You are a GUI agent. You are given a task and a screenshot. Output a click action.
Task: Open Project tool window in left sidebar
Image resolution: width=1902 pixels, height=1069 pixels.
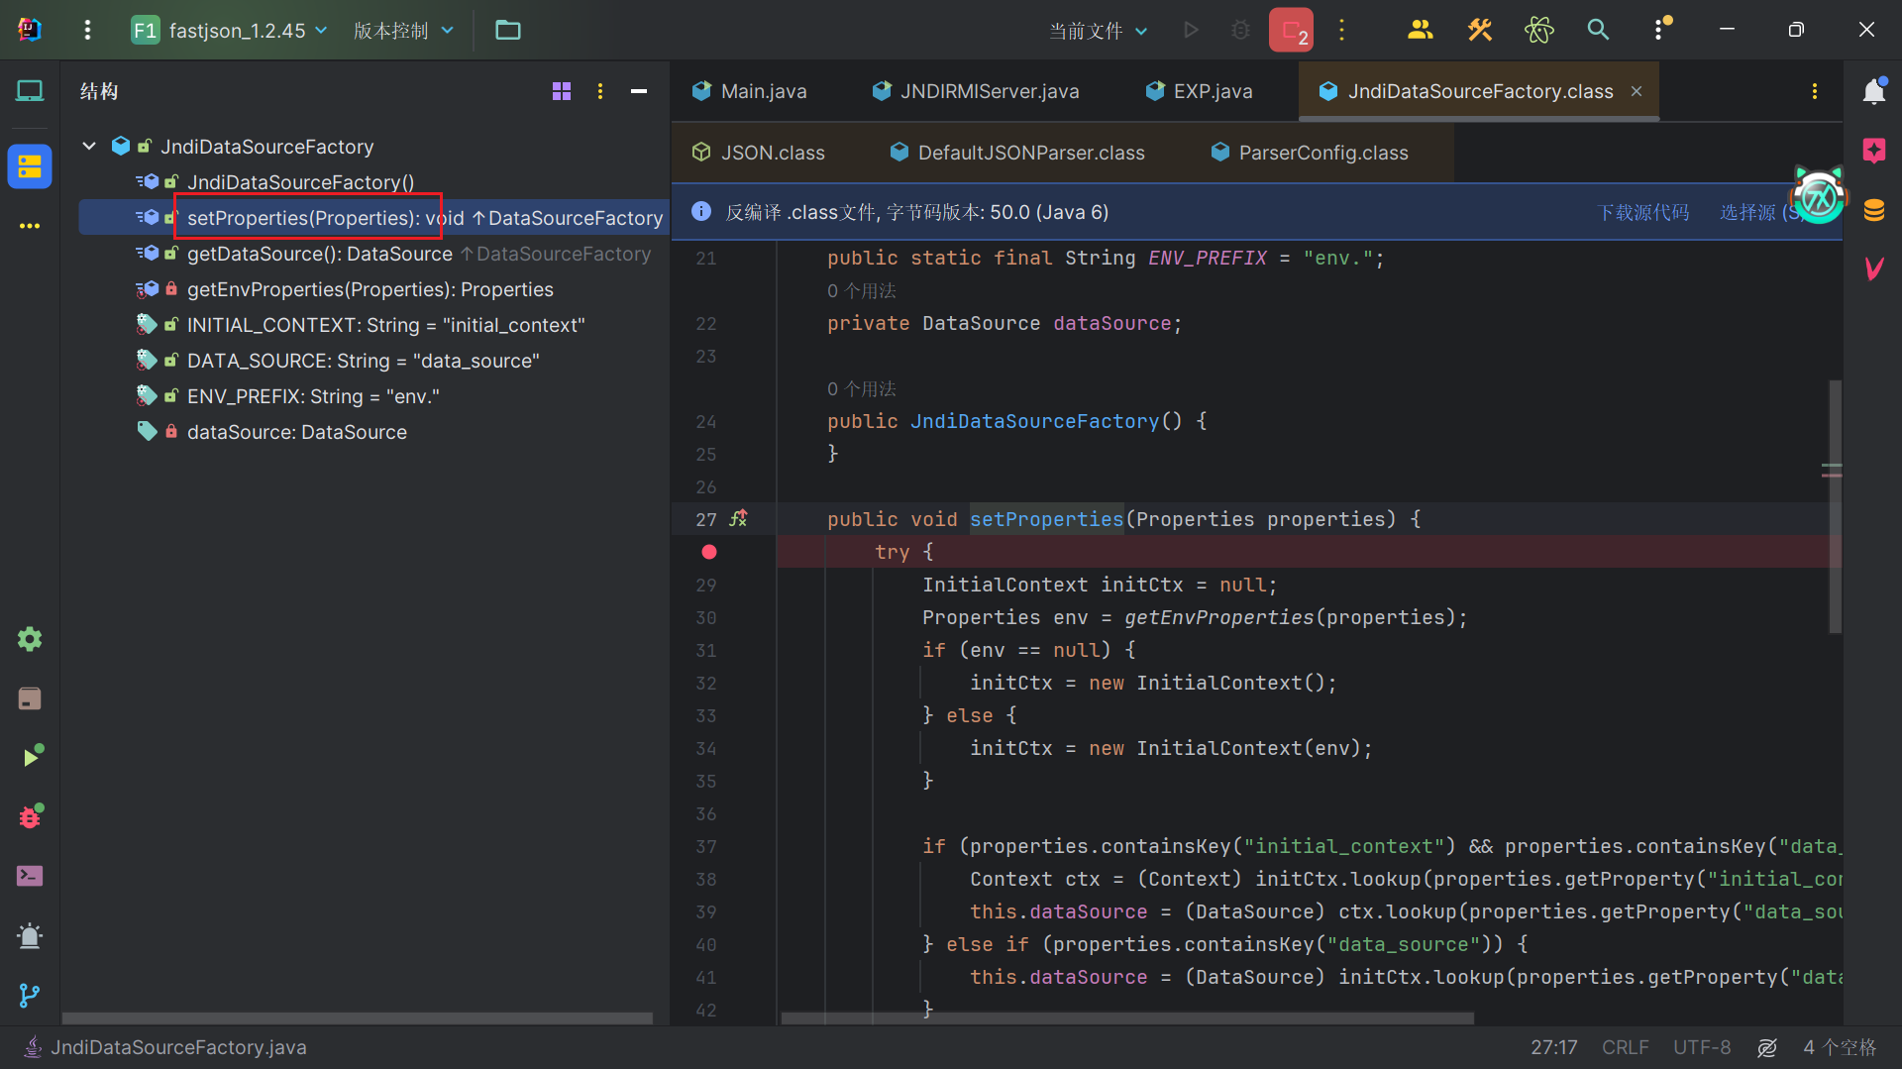(30, 92)
